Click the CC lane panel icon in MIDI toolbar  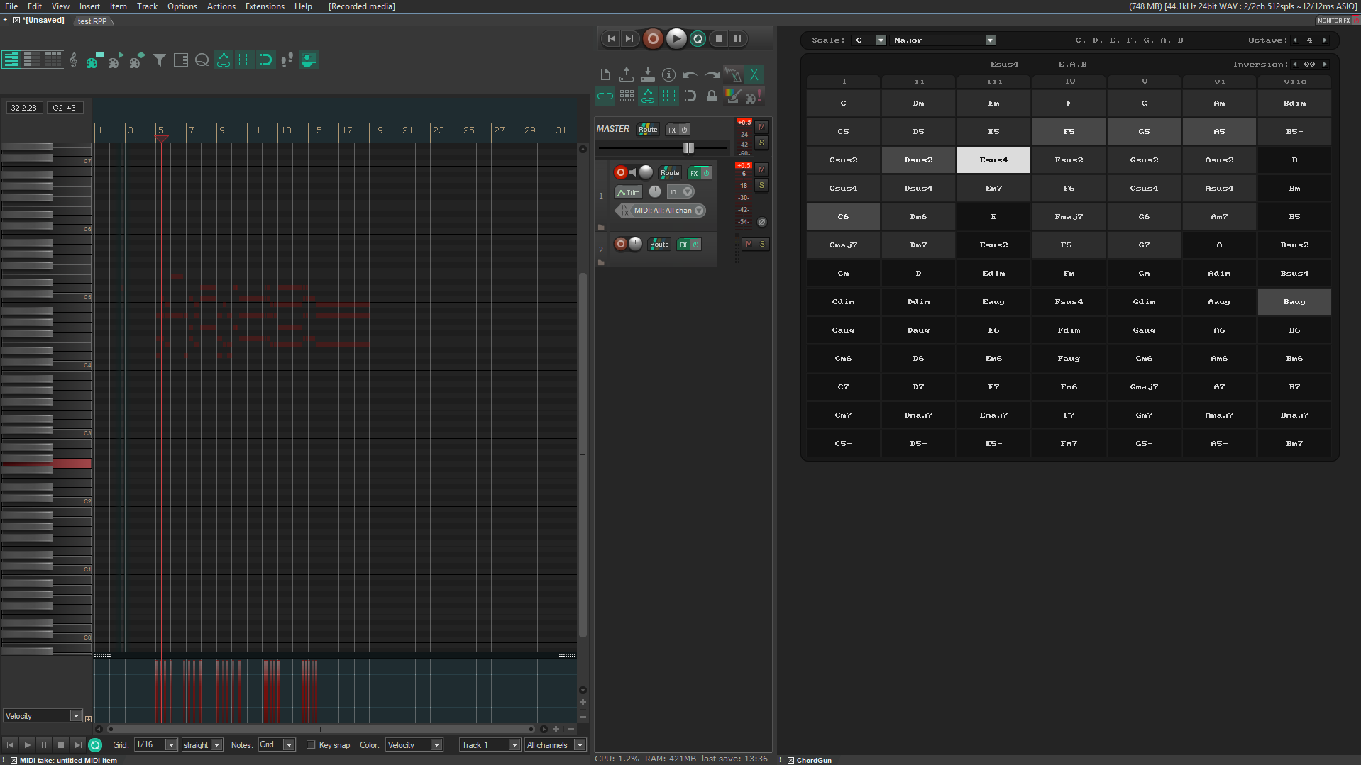click(x=181, y=60)
